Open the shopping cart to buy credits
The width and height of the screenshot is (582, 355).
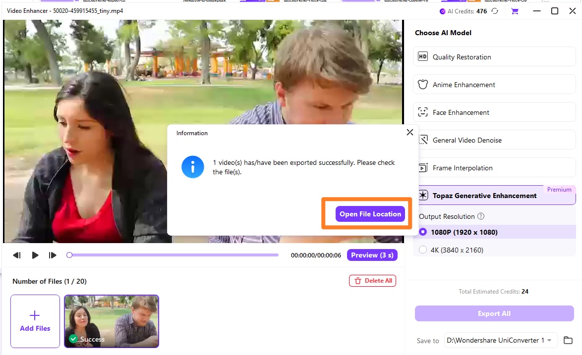(x=515, y=11)
